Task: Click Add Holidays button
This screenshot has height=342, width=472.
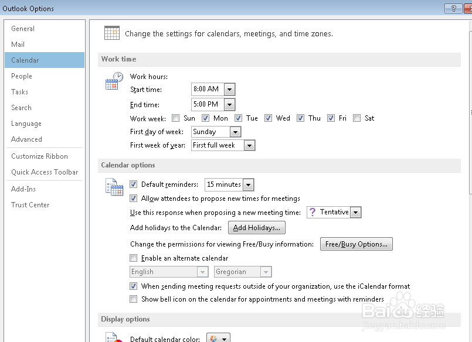Action: click(257, 228)
